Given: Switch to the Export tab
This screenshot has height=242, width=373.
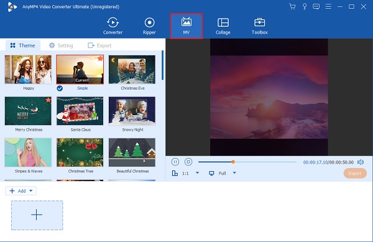Looking at the screenshot, I should [x=99, y=45].
